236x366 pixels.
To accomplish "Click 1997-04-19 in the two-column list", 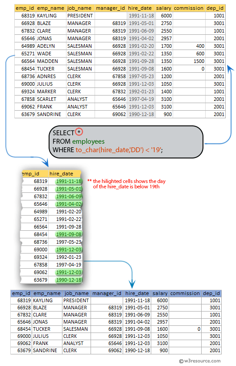I will (x=69, y=265).
